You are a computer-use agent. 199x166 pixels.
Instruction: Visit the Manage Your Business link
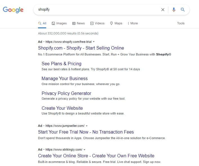(x=64, y=78)
